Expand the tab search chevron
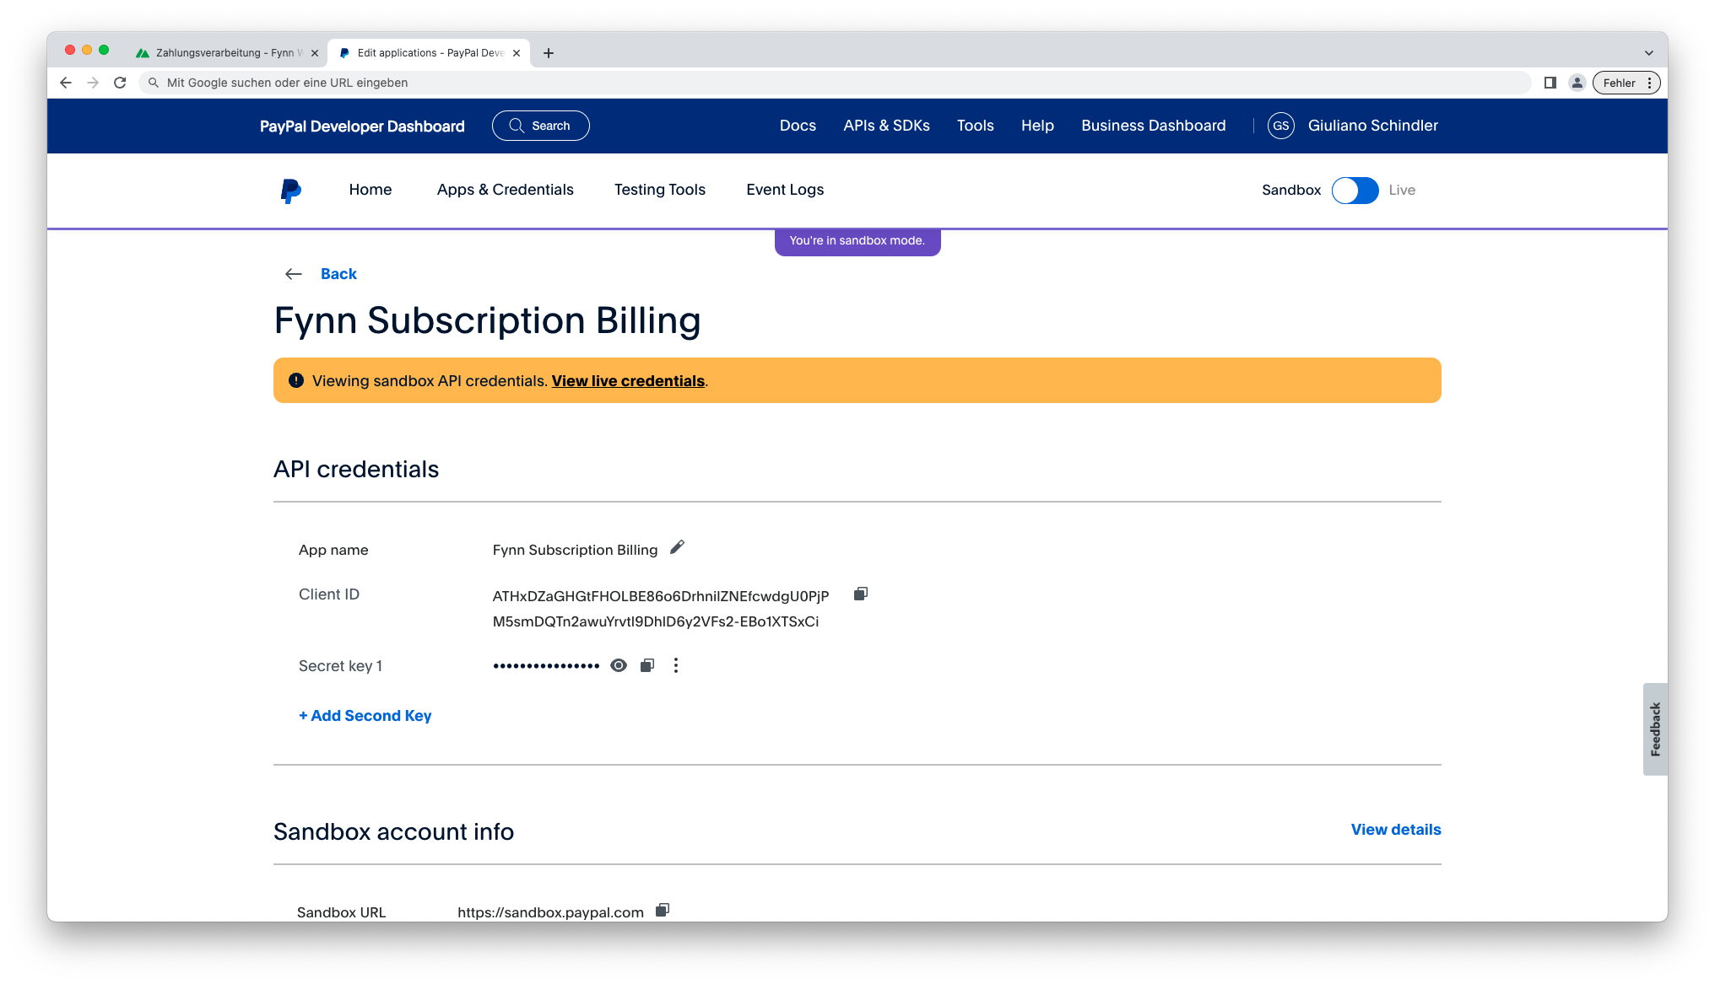Image resolution: width=1715 pixels, height=984 pixels. (x=1648, y=53)
